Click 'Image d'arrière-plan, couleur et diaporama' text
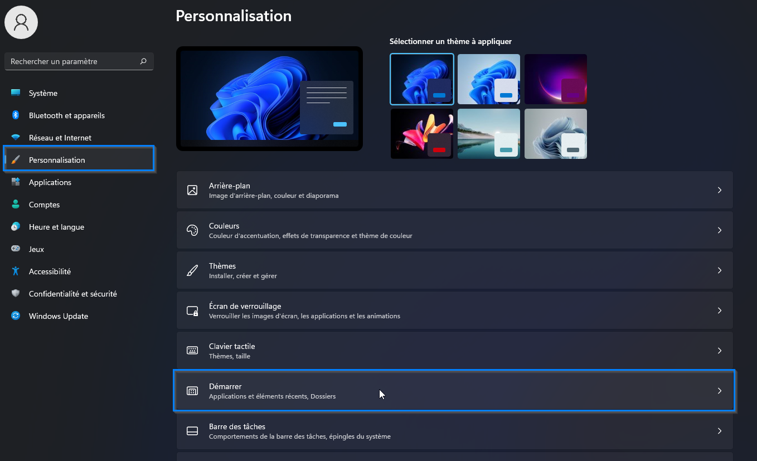757x461 pixels. pyautogui.click(x=274, y=196)
